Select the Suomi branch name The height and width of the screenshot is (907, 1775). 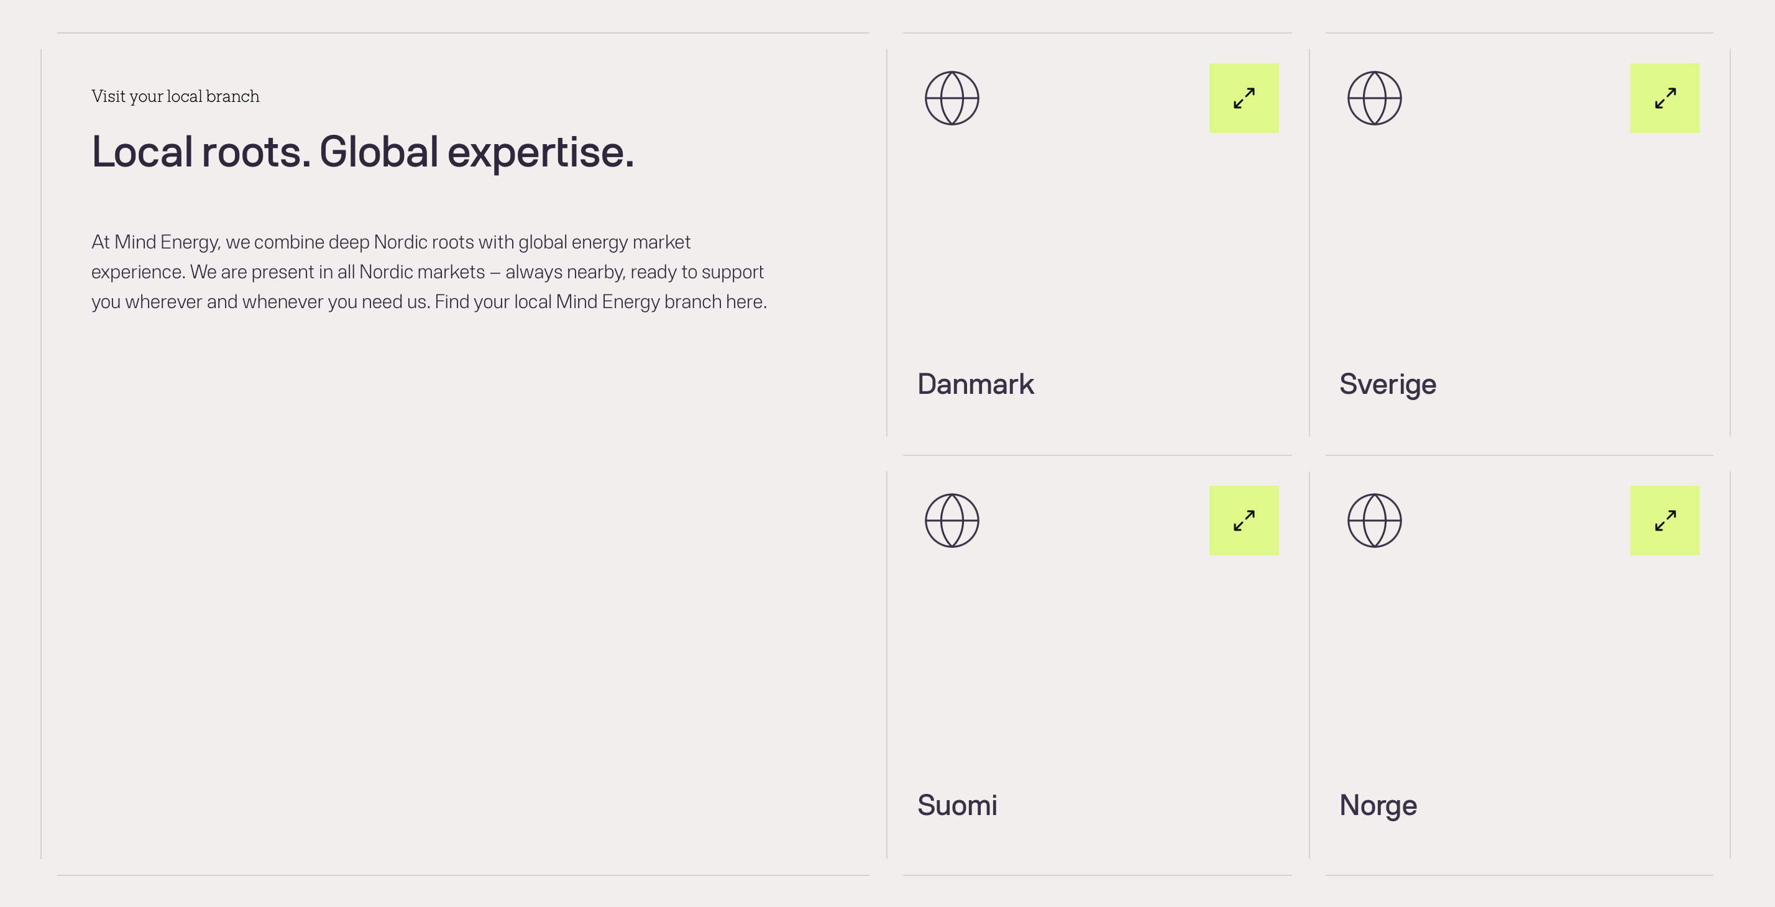point(957,805)
